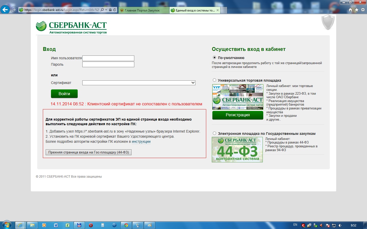
Task: Open the media player taskbar icon
Action: [44, 225]
